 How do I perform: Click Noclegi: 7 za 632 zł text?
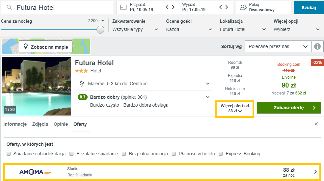[289, 93]
